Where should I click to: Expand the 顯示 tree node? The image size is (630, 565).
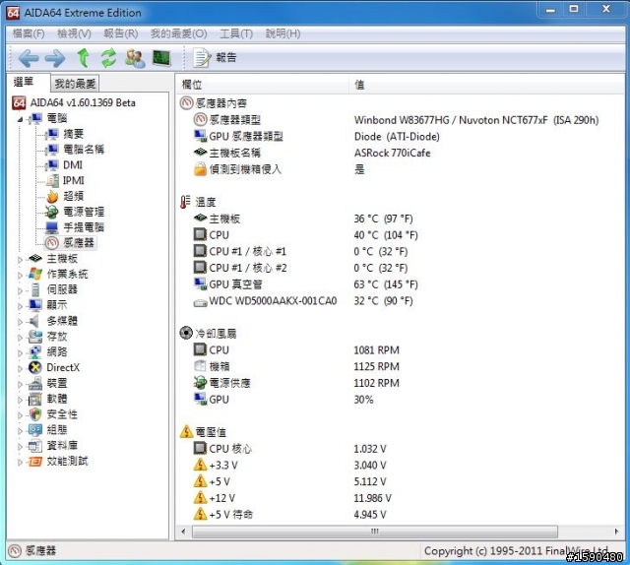(20, 306)
